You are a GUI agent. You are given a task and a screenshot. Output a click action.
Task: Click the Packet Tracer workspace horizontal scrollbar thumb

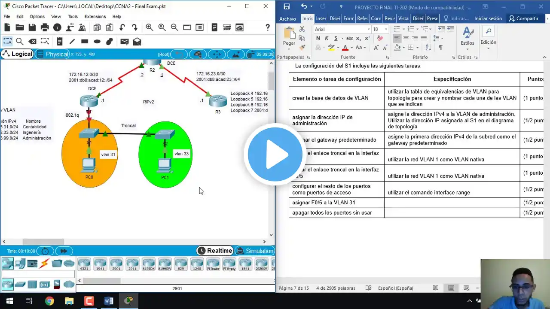pyautogui.click(x=43, y=242)
